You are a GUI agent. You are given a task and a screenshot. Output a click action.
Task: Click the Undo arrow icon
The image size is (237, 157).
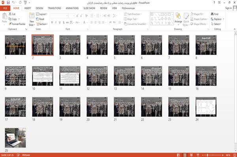click(x=13, y=3)
